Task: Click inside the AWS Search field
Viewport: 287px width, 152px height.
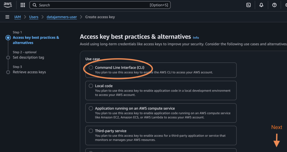Action: pos(92,5)
